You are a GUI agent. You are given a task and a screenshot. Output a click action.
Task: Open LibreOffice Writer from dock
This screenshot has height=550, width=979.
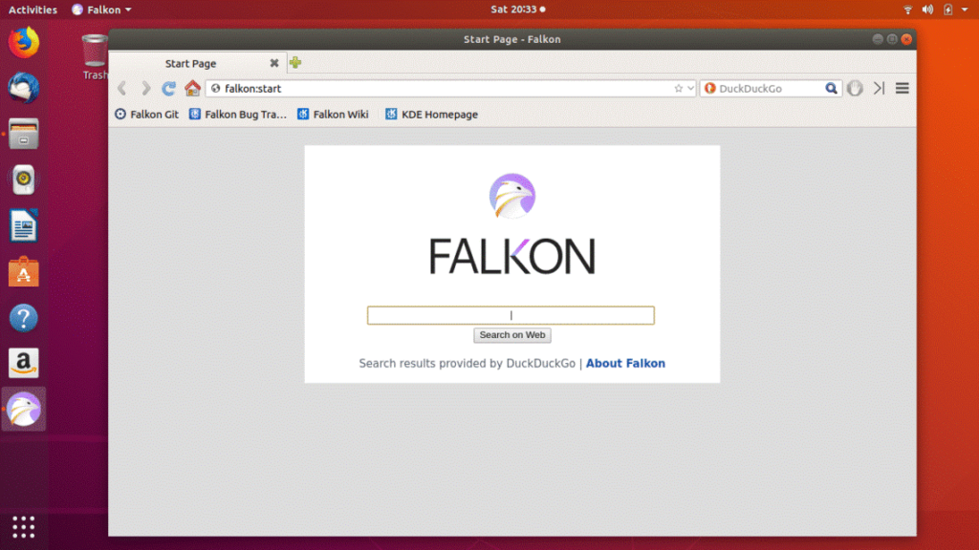coord(24,225)
